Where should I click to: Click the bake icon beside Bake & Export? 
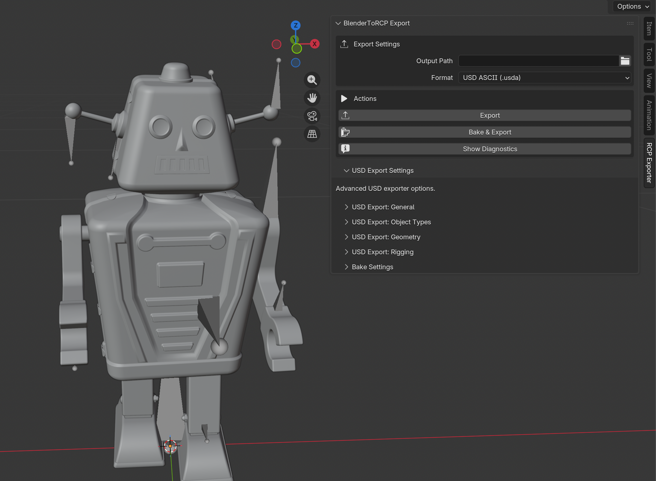[345, 132]
